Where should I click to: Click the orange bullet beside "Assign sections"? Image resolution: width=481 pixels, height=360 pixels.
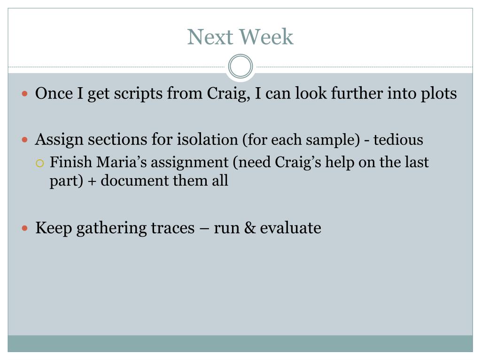click(x=25, y=140)
